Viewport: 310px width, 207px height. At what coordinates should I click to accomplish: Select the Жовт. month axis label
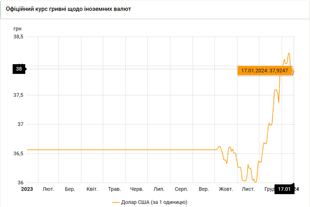pos(226,189)
